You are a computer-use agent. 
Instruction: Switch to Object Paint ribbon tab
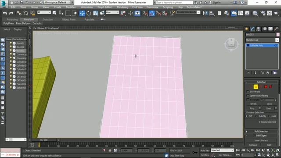69,19
